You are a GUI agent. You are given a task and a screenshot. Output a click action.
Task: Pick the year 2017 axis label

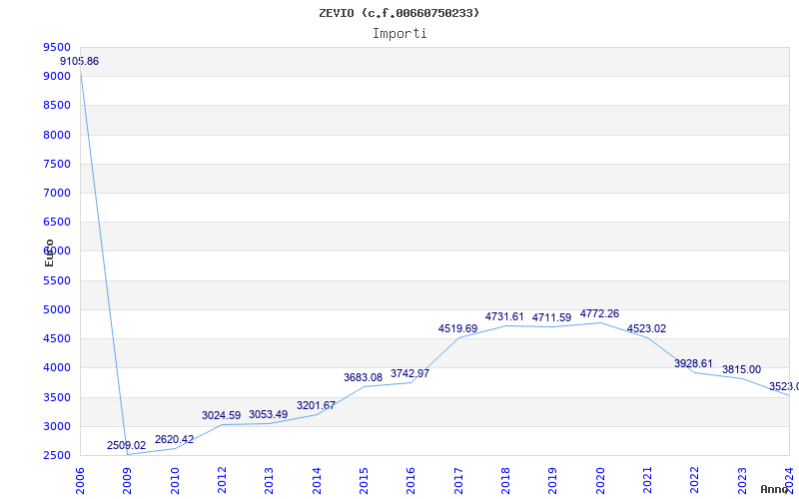click(458, 481)
